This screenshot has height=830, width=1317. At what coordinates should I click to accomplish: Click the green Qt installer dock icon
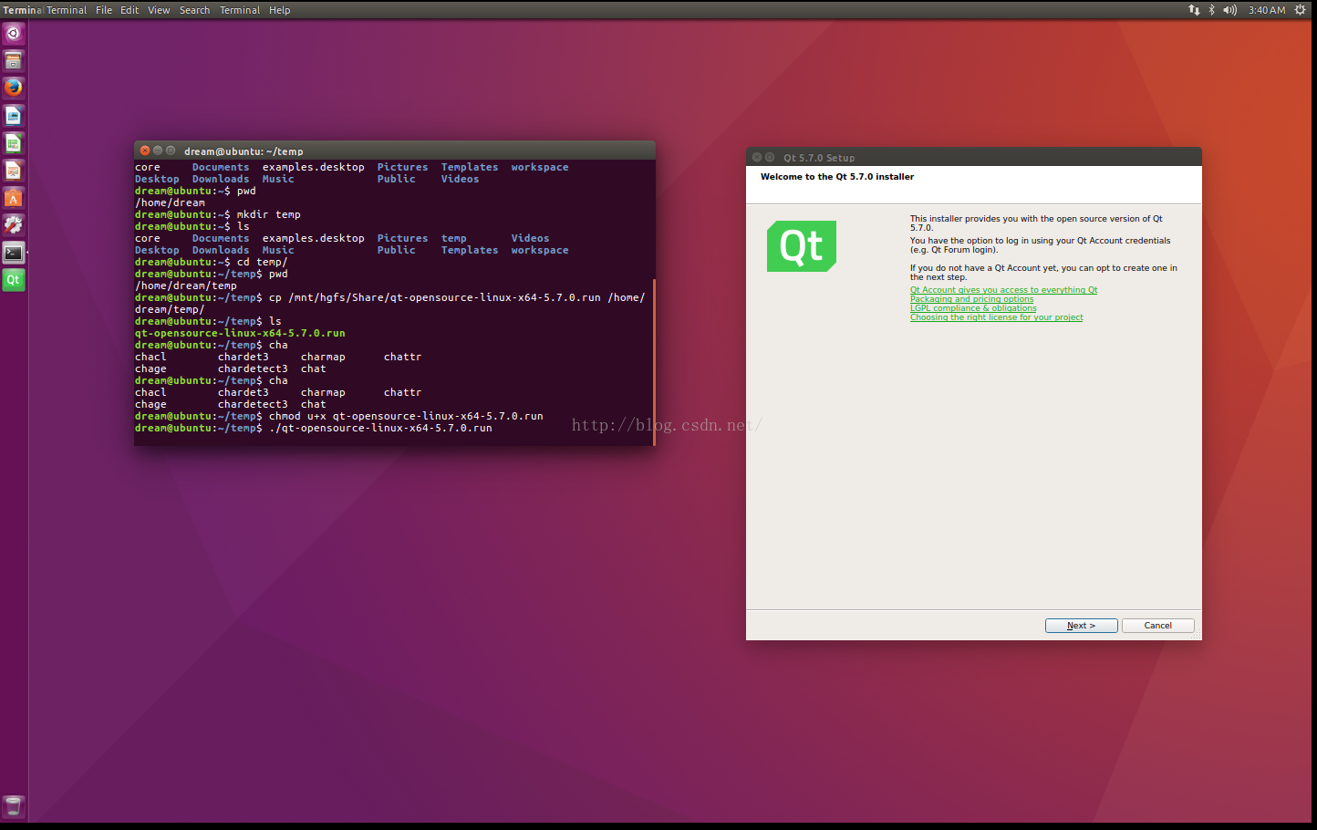(14, 280)
